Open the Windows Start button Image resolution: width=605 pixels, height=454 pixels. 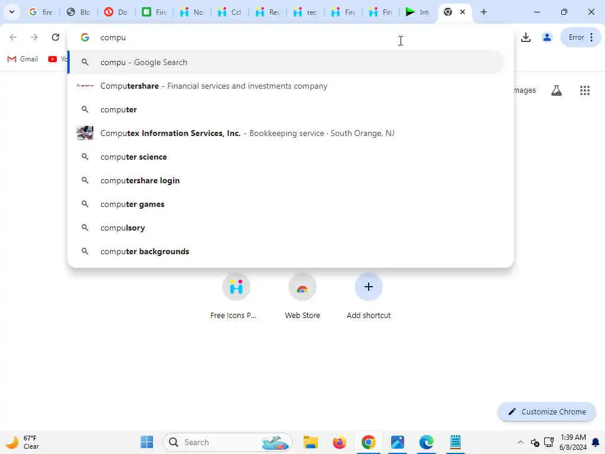click(x=147, y=442)
